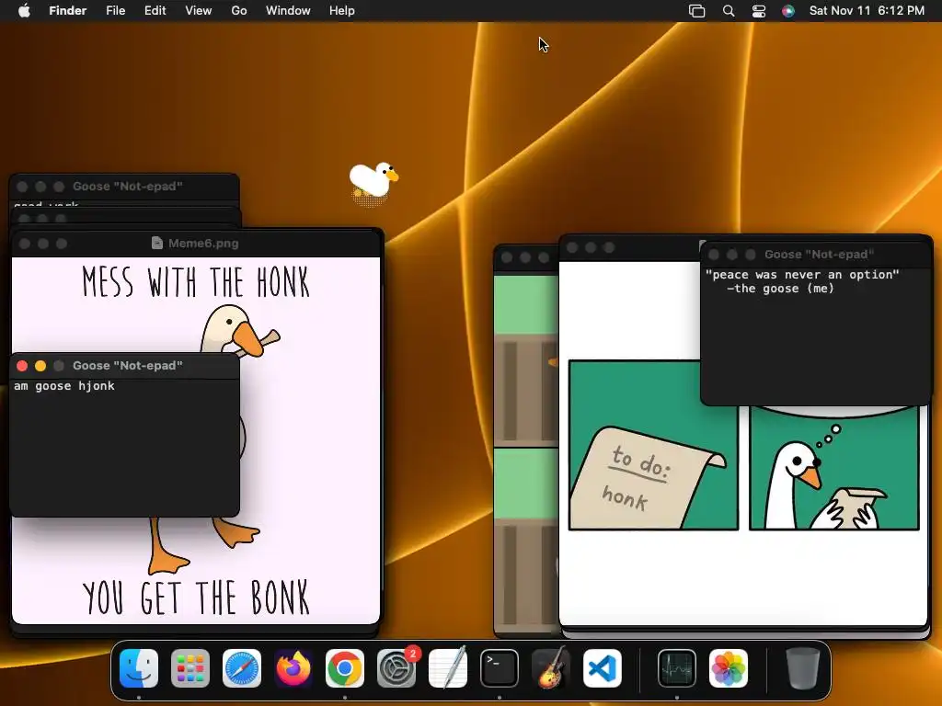Open the File menu
The height and width of the screenshot is (706, 942).
click(115, 11)
